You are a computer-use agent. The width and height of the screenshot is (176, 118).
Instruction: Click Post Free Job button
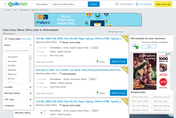[163, 4]
